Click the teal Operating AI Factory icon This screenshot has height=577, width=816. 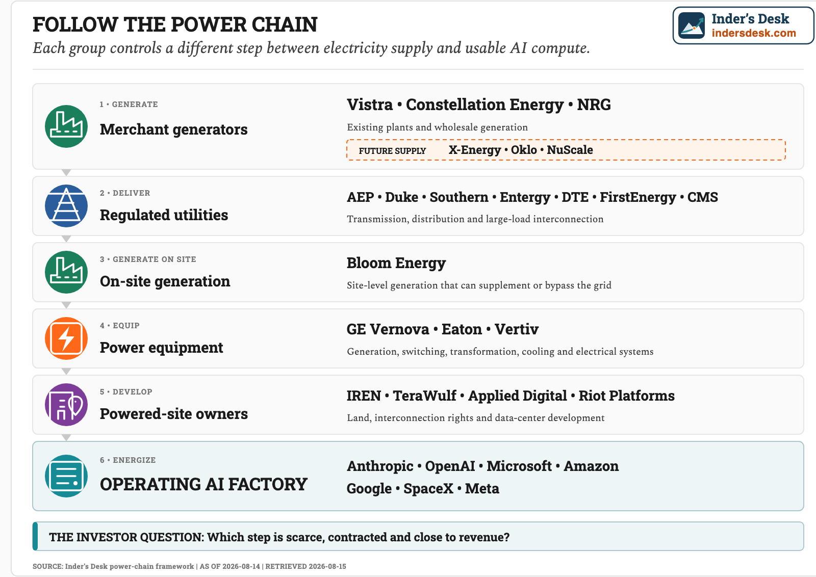click(66, 476)
